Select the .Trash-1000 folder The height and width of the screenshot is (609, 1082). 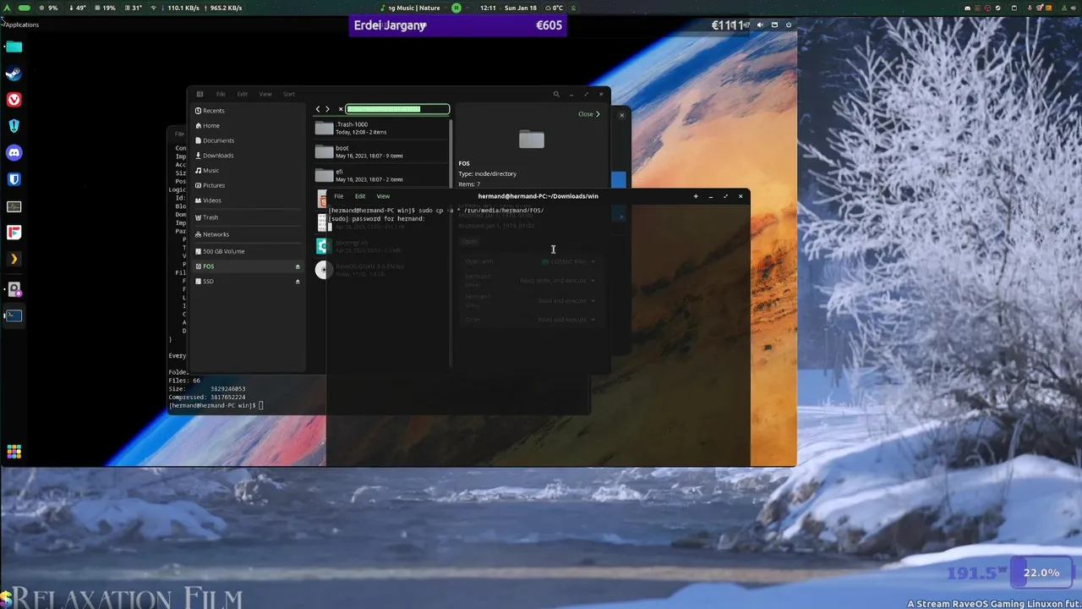[381, 128]
